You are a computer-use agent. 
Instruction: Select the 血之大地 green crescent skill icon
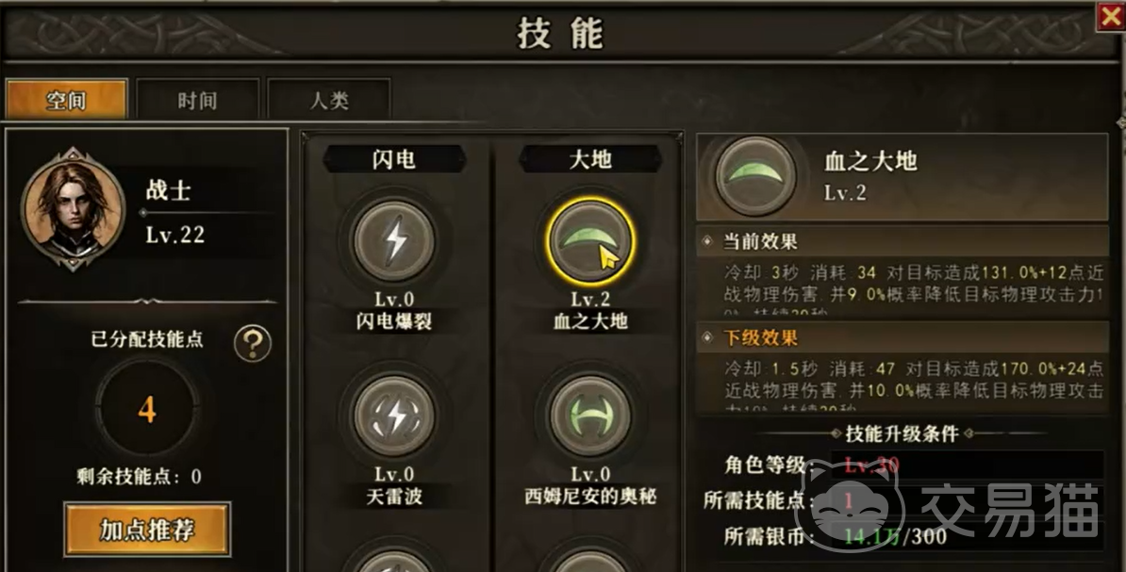[590, 242]
